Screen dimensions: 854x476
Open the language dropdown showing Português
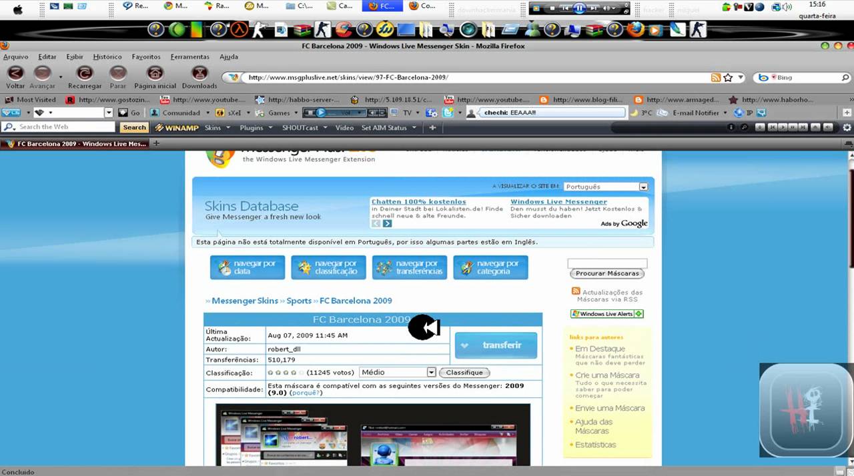pyautogui.click(x=606, y=187)
